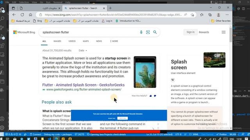Open Edge settings and more menu
The width and height of the screenshot is (250, 140).
click(x=227, y=15)
